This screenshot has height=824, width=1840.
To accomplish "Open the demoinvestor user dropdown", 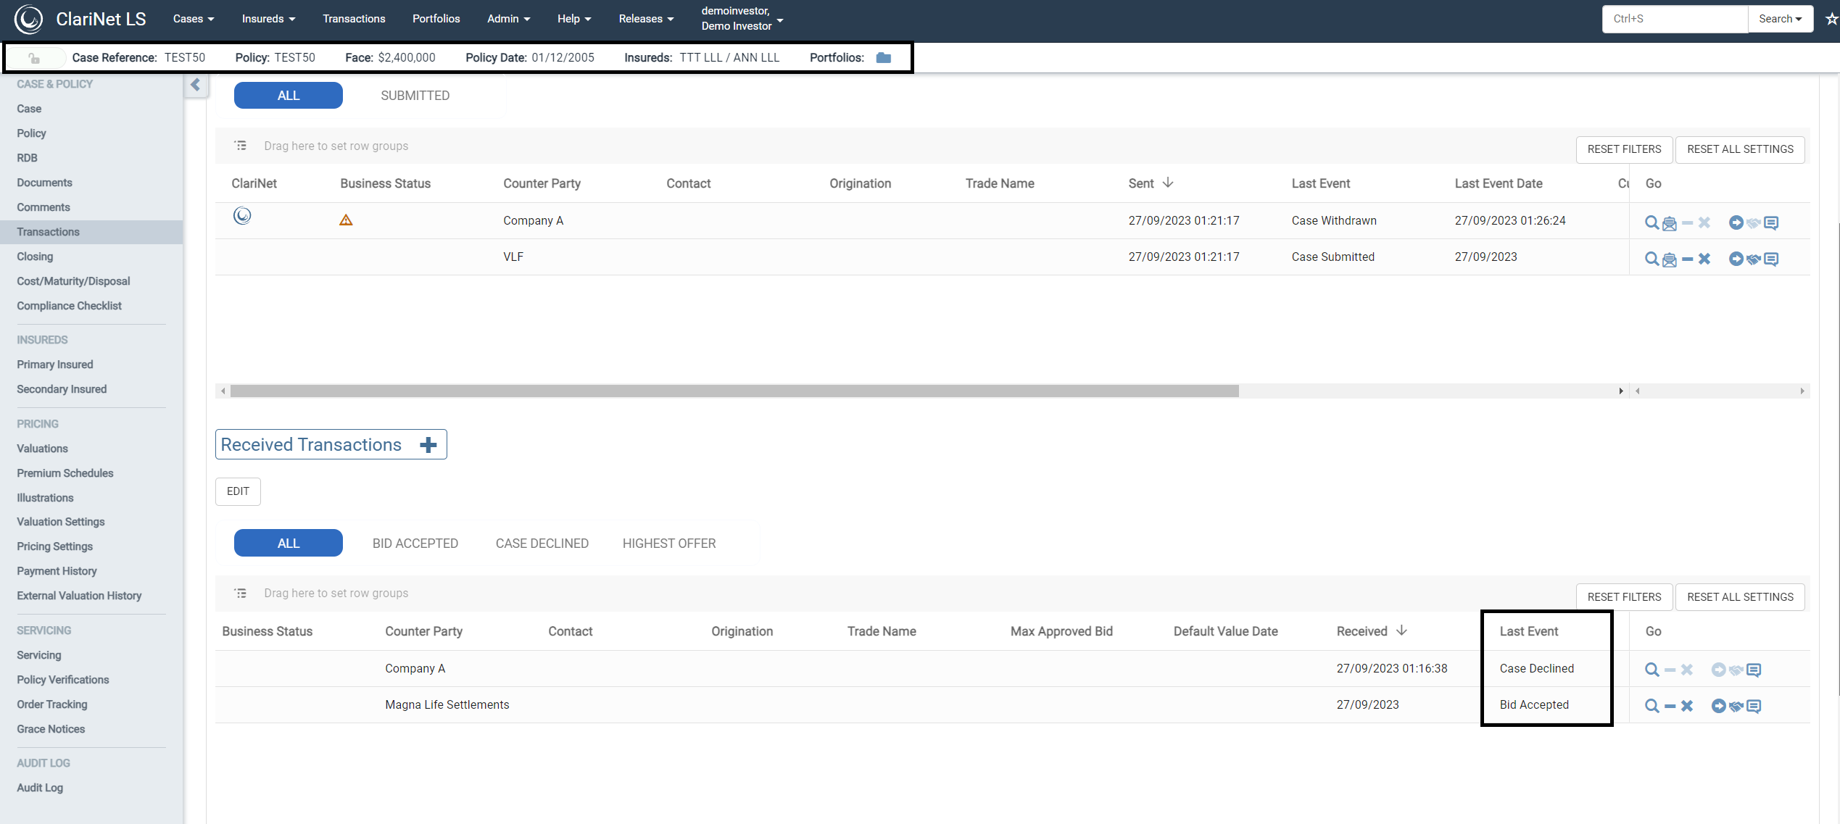I will [x=742, y=19].
